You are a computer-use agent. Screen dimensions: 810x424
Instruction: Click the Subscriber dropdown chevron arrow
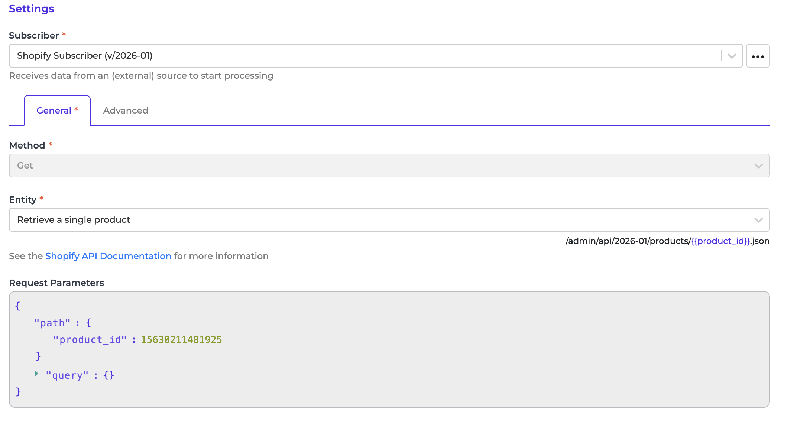[732, 56]
